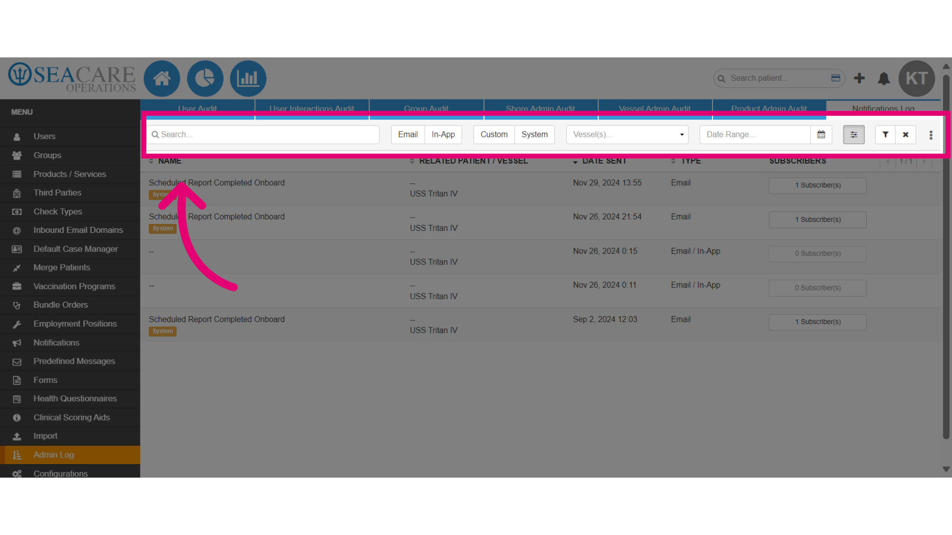952x535 pixels.
Task: Switch to User Interactions Audit tab
Action: pyautogui.click(x=312, y=108)
